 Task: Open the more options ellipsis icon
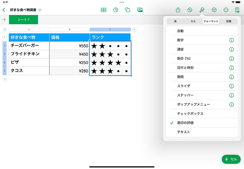click(226, 10)
